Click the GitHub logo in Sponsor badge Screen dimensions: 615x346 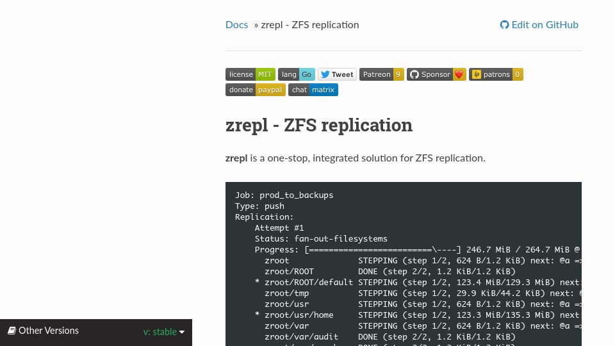[414, 74]
